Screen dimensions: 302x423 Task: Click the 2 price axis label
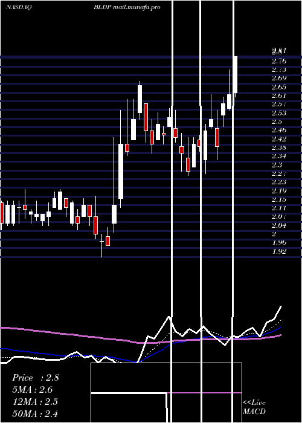click(x=274, y=234)
